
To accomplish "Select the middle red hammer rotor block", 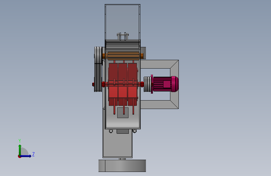I will (123, 84).
